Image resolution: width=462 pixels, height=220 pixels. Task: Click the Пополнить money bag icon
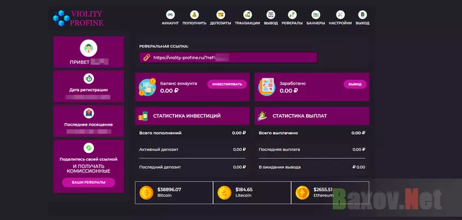pos(195,14)
